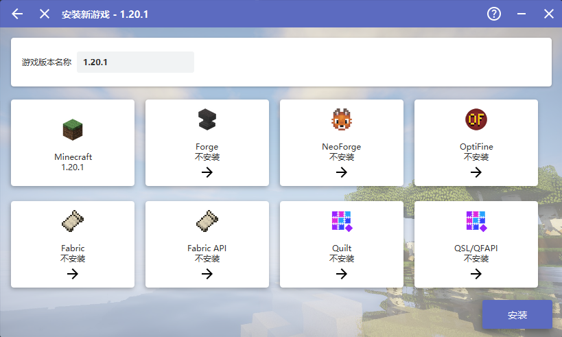Open Fabric version selection arrow
562x337 pixels.
point(73,274)
